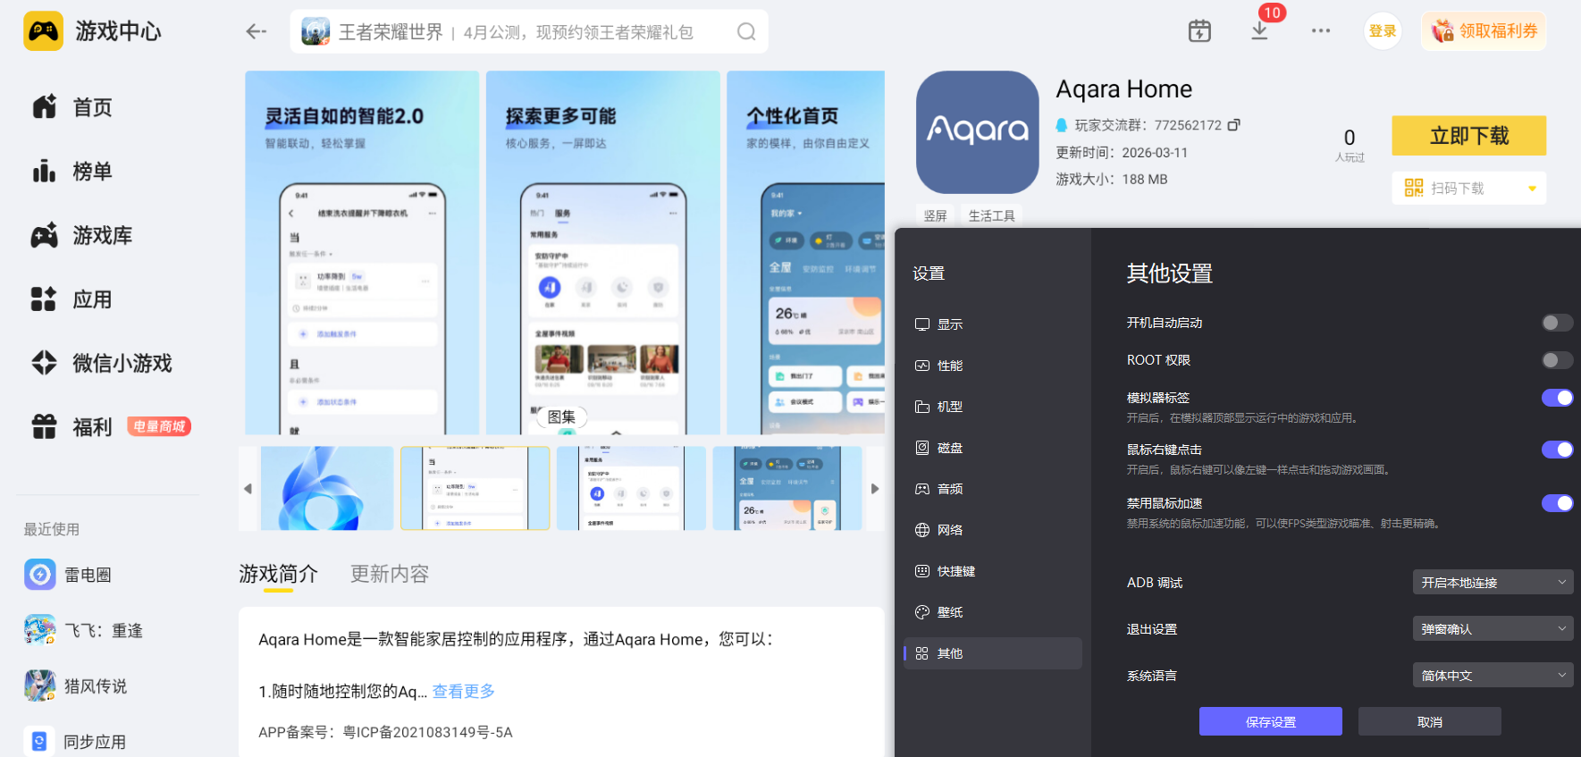Viewport: 1581px width, 757px height.
Task: Open 榜单 rankings in the sidebar
Action: (71, 172)
